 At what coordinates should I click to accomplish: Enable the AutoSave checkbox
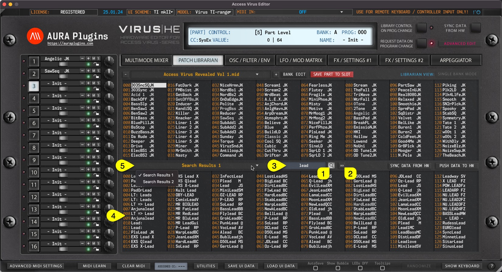(315, 268)
